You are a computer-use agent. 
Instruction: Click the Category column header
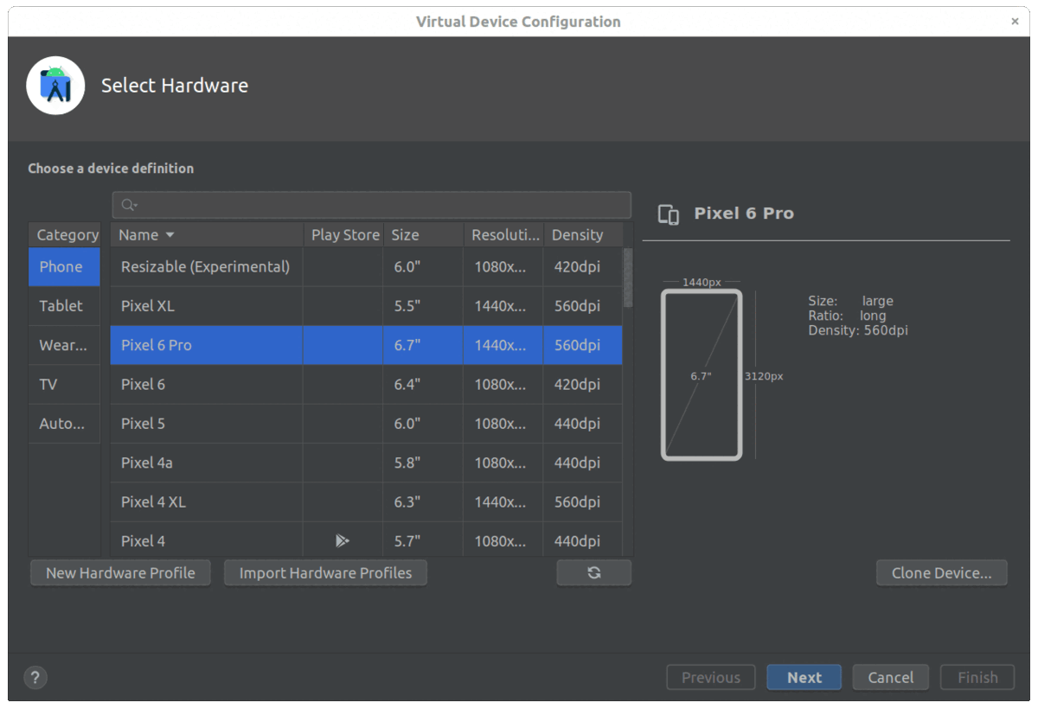pos(64,234)
